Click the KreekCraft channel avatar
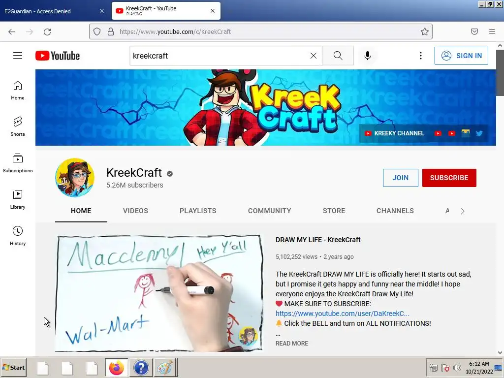The image size is (504, 378). [75, 177]
